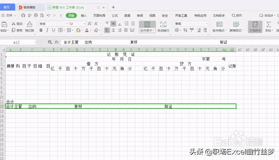Toggle italic formatting

47,30
